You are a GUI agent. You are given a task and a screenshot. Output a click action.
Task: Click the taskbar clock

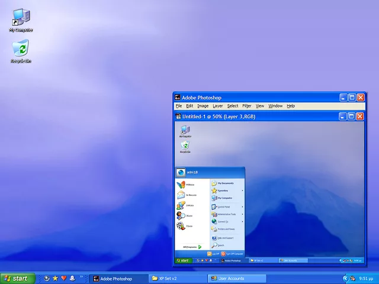pyautogui.click(x=366, y=278)
